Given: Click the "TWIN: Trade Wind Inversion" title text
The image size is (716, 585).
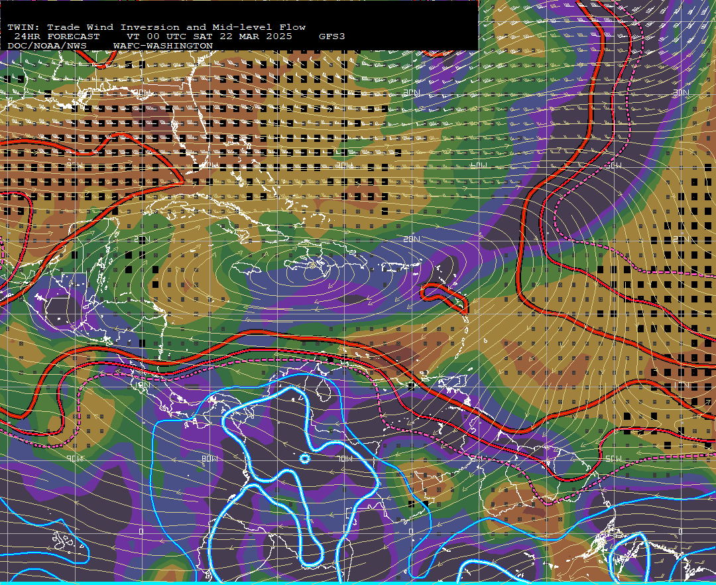Looking at the screenshot, I should (x=94, y=27).
